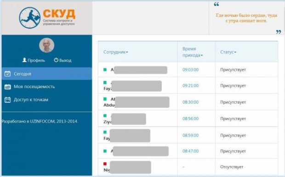Click green status square for 09:03:00 row
This screenshot has height=177, width=285.
pos(105,70)
